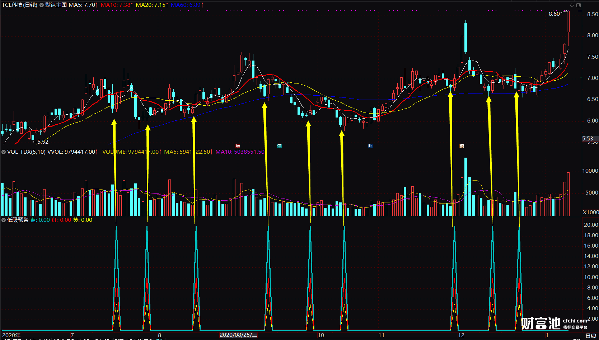Click the 蓝: 0.00 indicator value
599x340 pixels.
pos(40,220)
